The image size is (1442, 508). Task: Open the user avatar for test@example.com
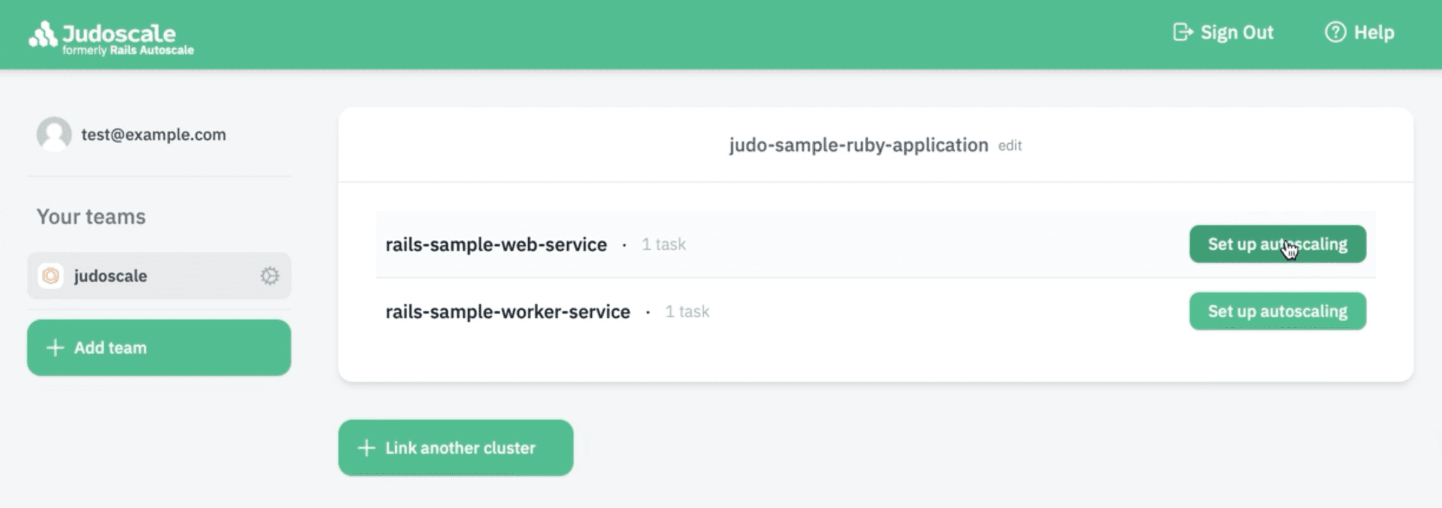54,134
